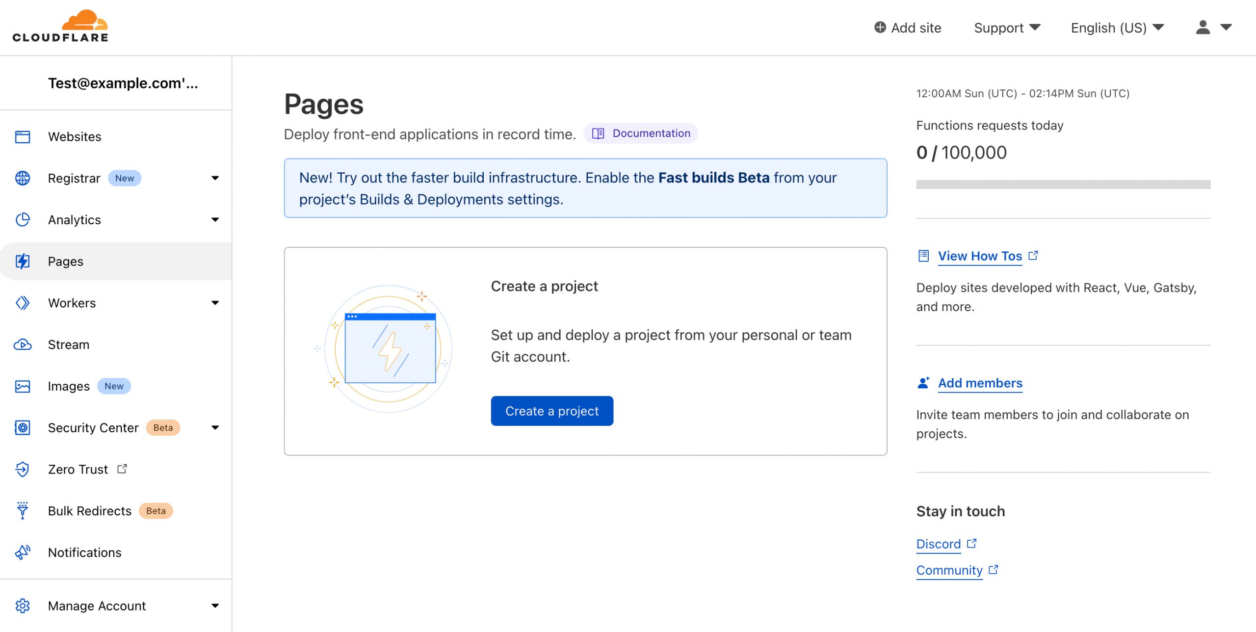Click the plus icon beside Add site
This screenshot has width=1256, height=632.
coord(880,27)
